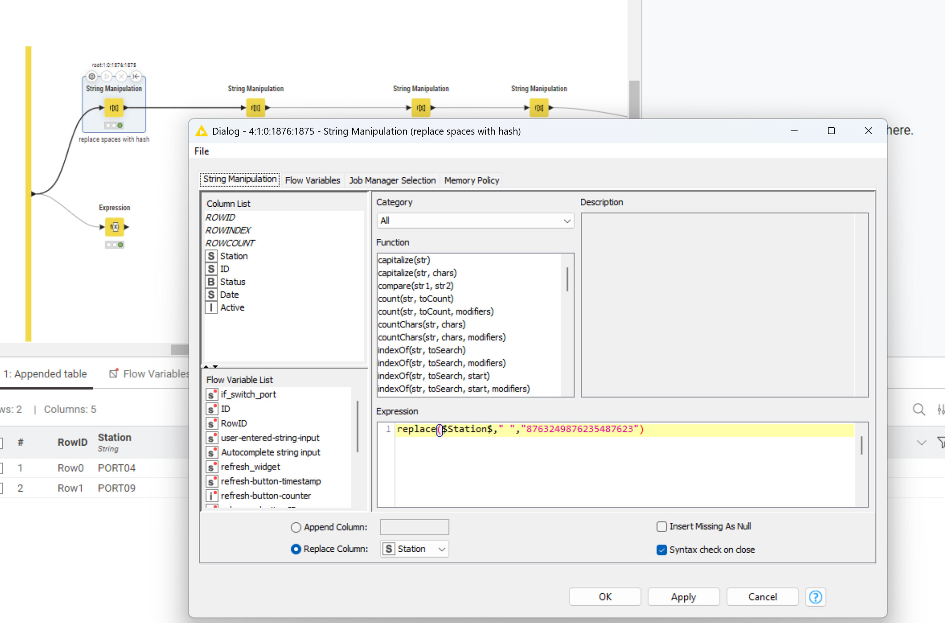945x623 pixels.
Task: Expand the Station column header chevron
Action: [x=921, y=443]
